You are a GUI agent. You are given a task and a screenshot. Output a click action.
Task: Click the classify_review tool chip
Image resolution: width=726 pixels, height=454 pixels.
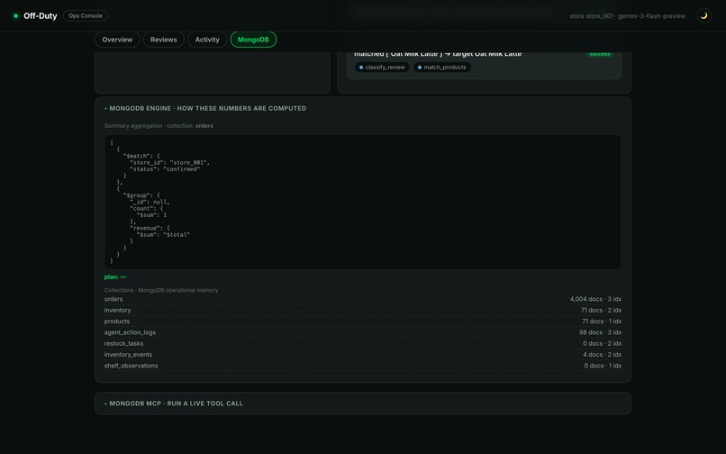coord(382,68)
